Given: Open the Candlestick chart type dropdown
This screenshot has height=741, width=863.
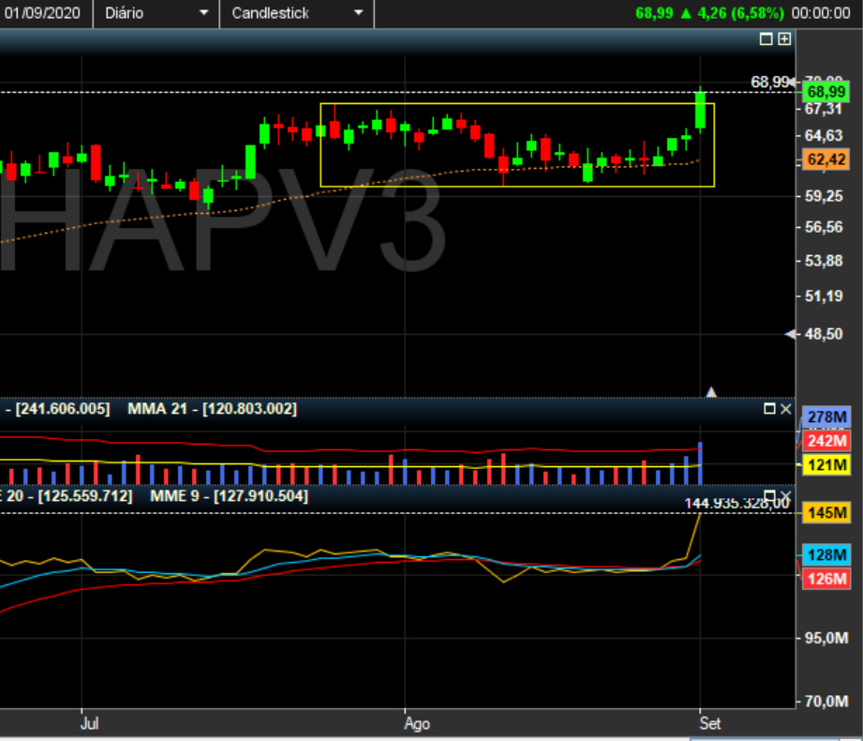Looking at the screenshot, I should coord(296,13).
